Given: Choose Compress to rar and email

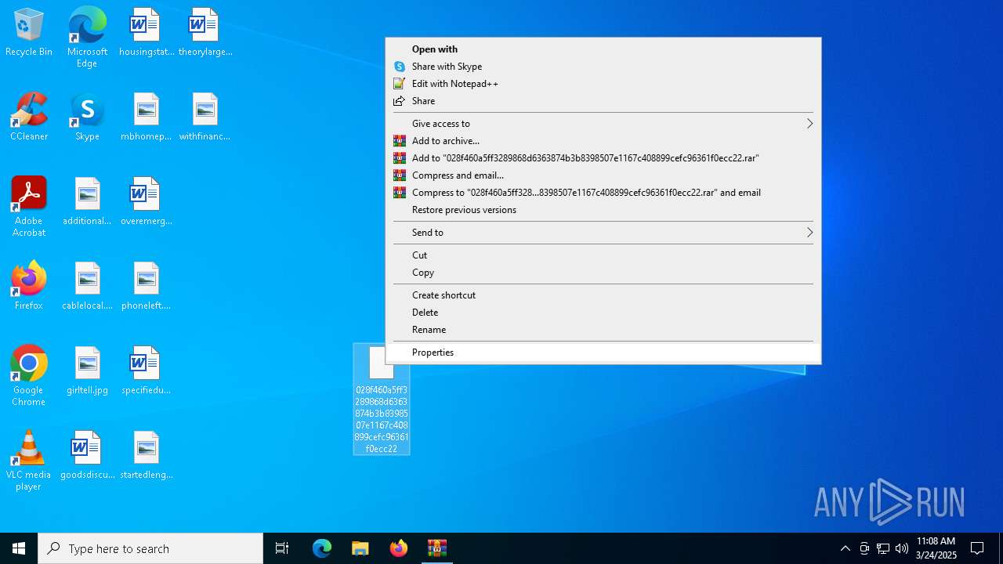Looking at the screenshot, I should pos(603,193).
